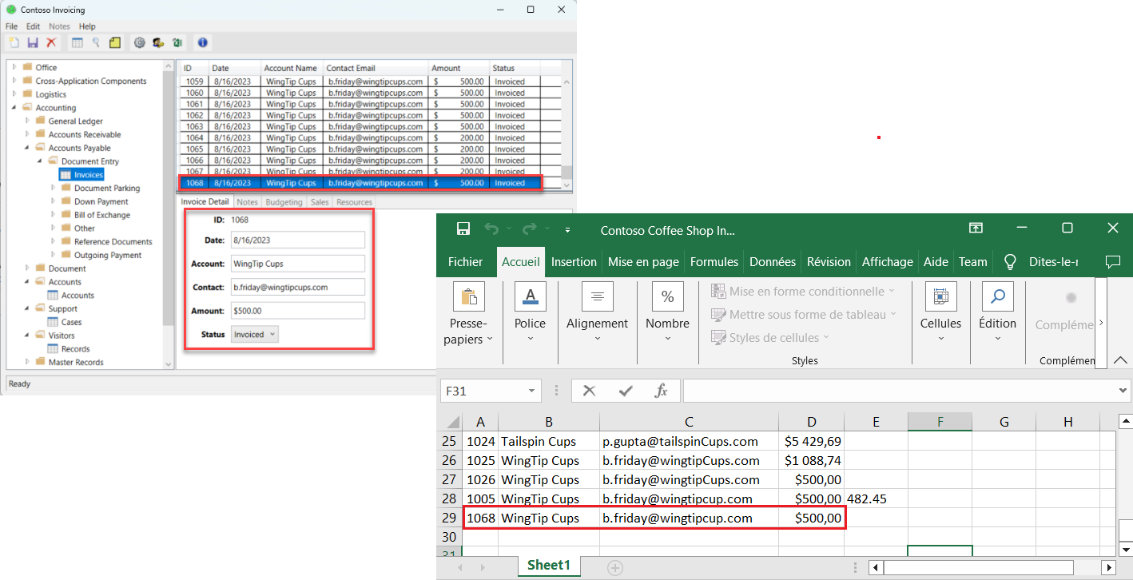Click the Name Box showing F31

[483, 391]
